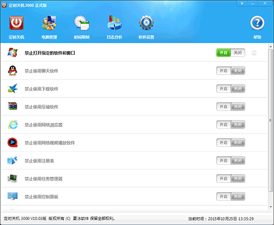Select the 禁止使用注册表 row text

[x=39, y=161]
